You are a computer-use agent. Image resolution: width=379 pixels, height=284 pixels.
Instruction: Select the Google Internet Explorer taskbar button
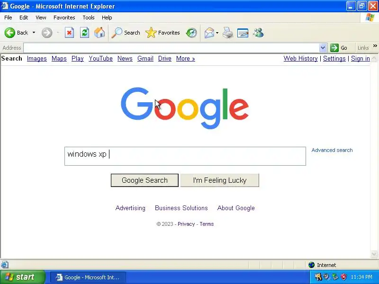click(x=88, y=277)
